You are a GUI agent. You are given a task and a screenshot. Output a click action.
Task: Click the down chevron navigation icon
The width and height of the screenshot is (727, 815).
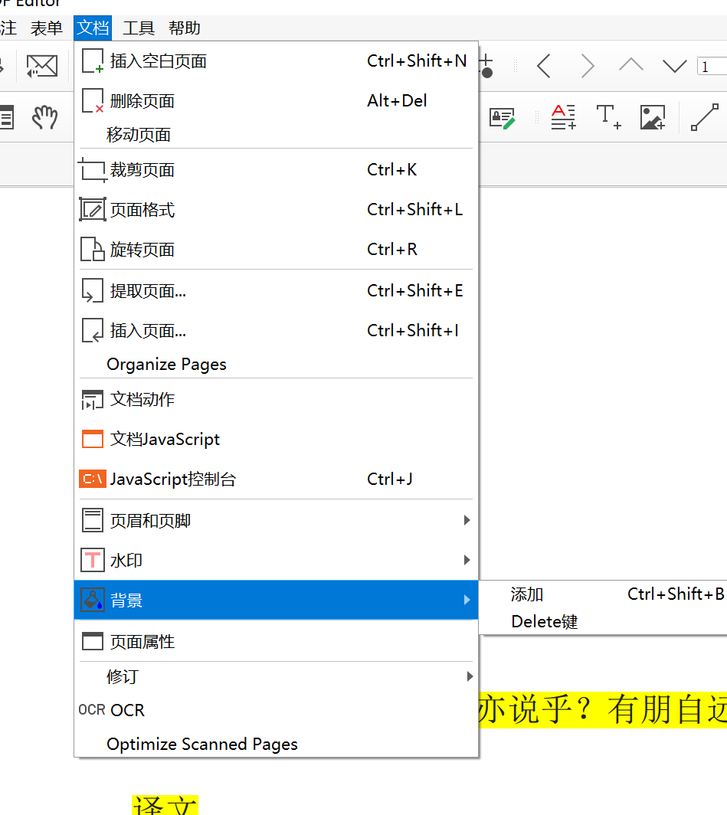[674, 66]
